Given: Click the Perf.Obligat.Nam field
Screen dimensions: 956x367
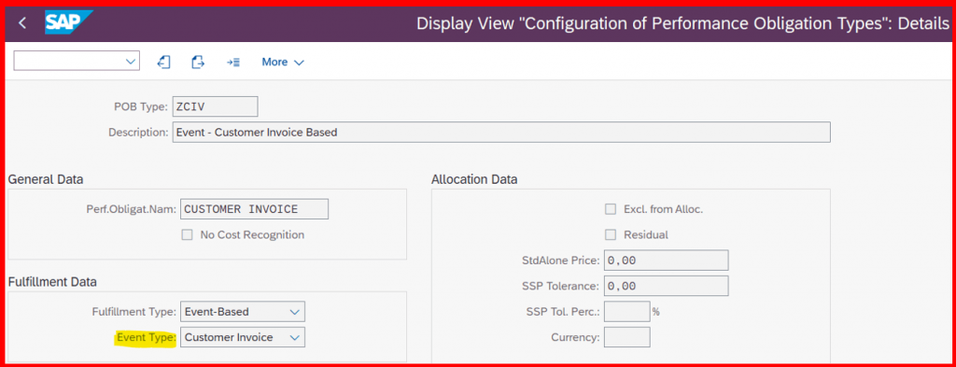Looking at the screenshot, I should pos(254,209).
